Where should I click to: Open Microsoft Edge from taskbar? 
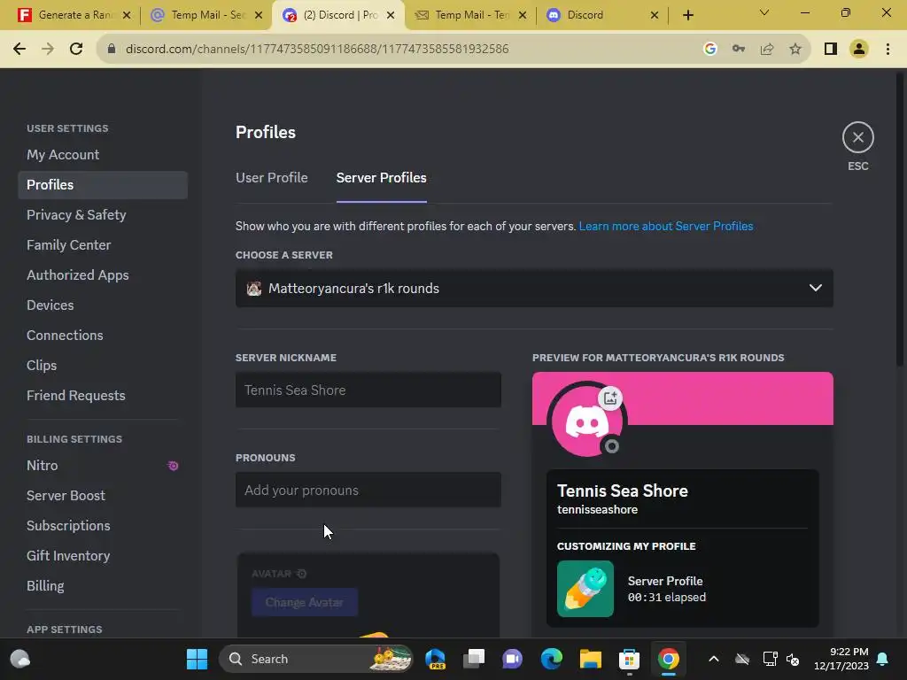point(551,659)
